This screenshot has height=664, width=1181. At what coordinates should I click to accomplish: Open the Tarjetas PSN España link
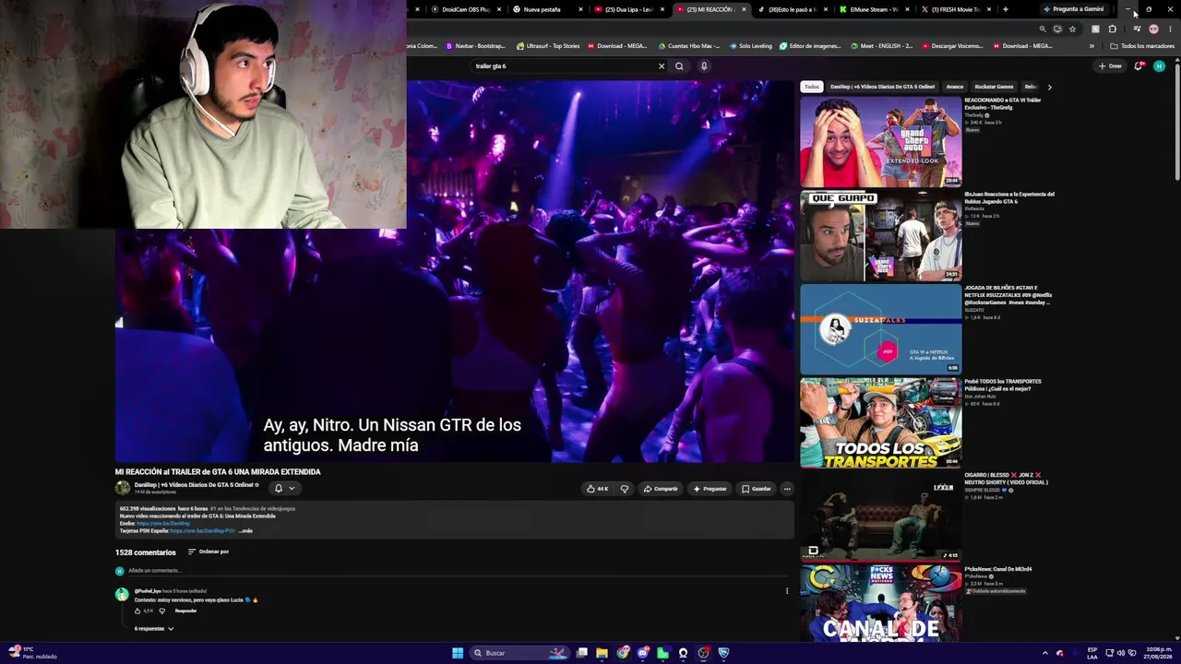(202, 531)
